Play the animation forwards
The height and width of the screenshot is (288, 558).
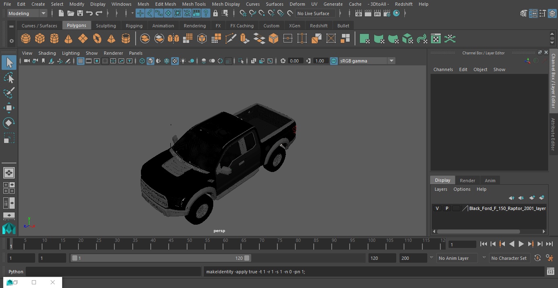click(521, 244)
